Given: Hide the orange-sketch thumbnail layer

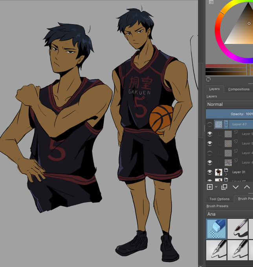Looking at the screenshot, I should [x=209, y=143].
